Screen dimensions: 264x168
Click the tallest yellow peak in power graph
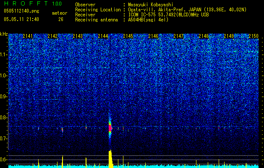(x=110, y=159)
